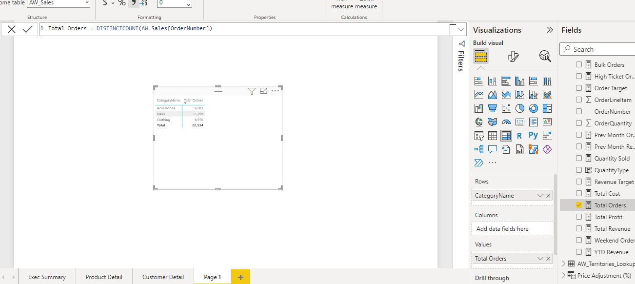Select the funnel chart visual
The width and height of the screenshot is (635, 284).
click(x=493, y=108)
